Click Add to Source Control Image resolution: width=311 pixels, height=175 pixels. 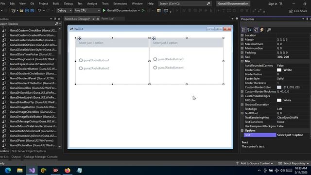[x=255, y=163]
